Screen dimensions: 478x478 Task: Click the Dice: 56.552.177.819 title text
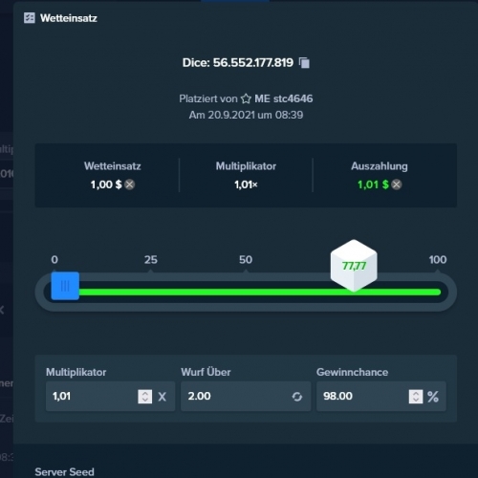[x=238, y=63]
